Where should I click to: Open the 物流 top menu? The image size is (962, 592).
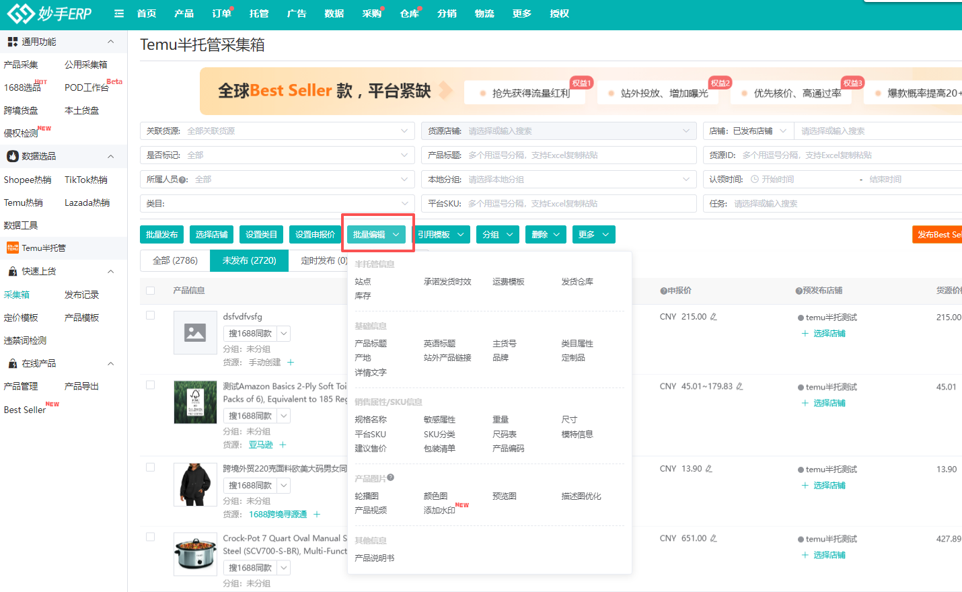(484, 13)
